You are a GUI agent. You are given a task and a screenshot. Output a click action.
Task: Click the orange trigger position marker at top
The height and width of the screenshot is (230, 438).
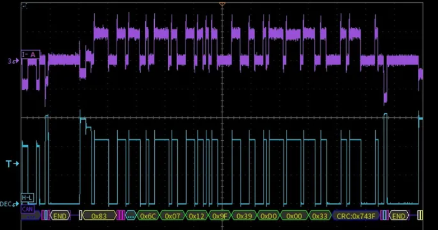point(222,4)
